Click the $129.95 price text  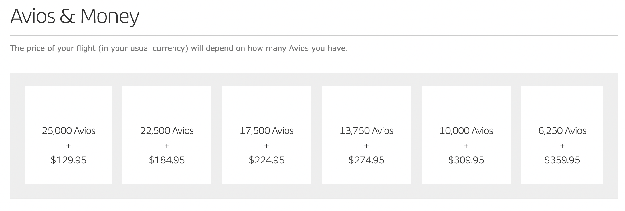68,160
